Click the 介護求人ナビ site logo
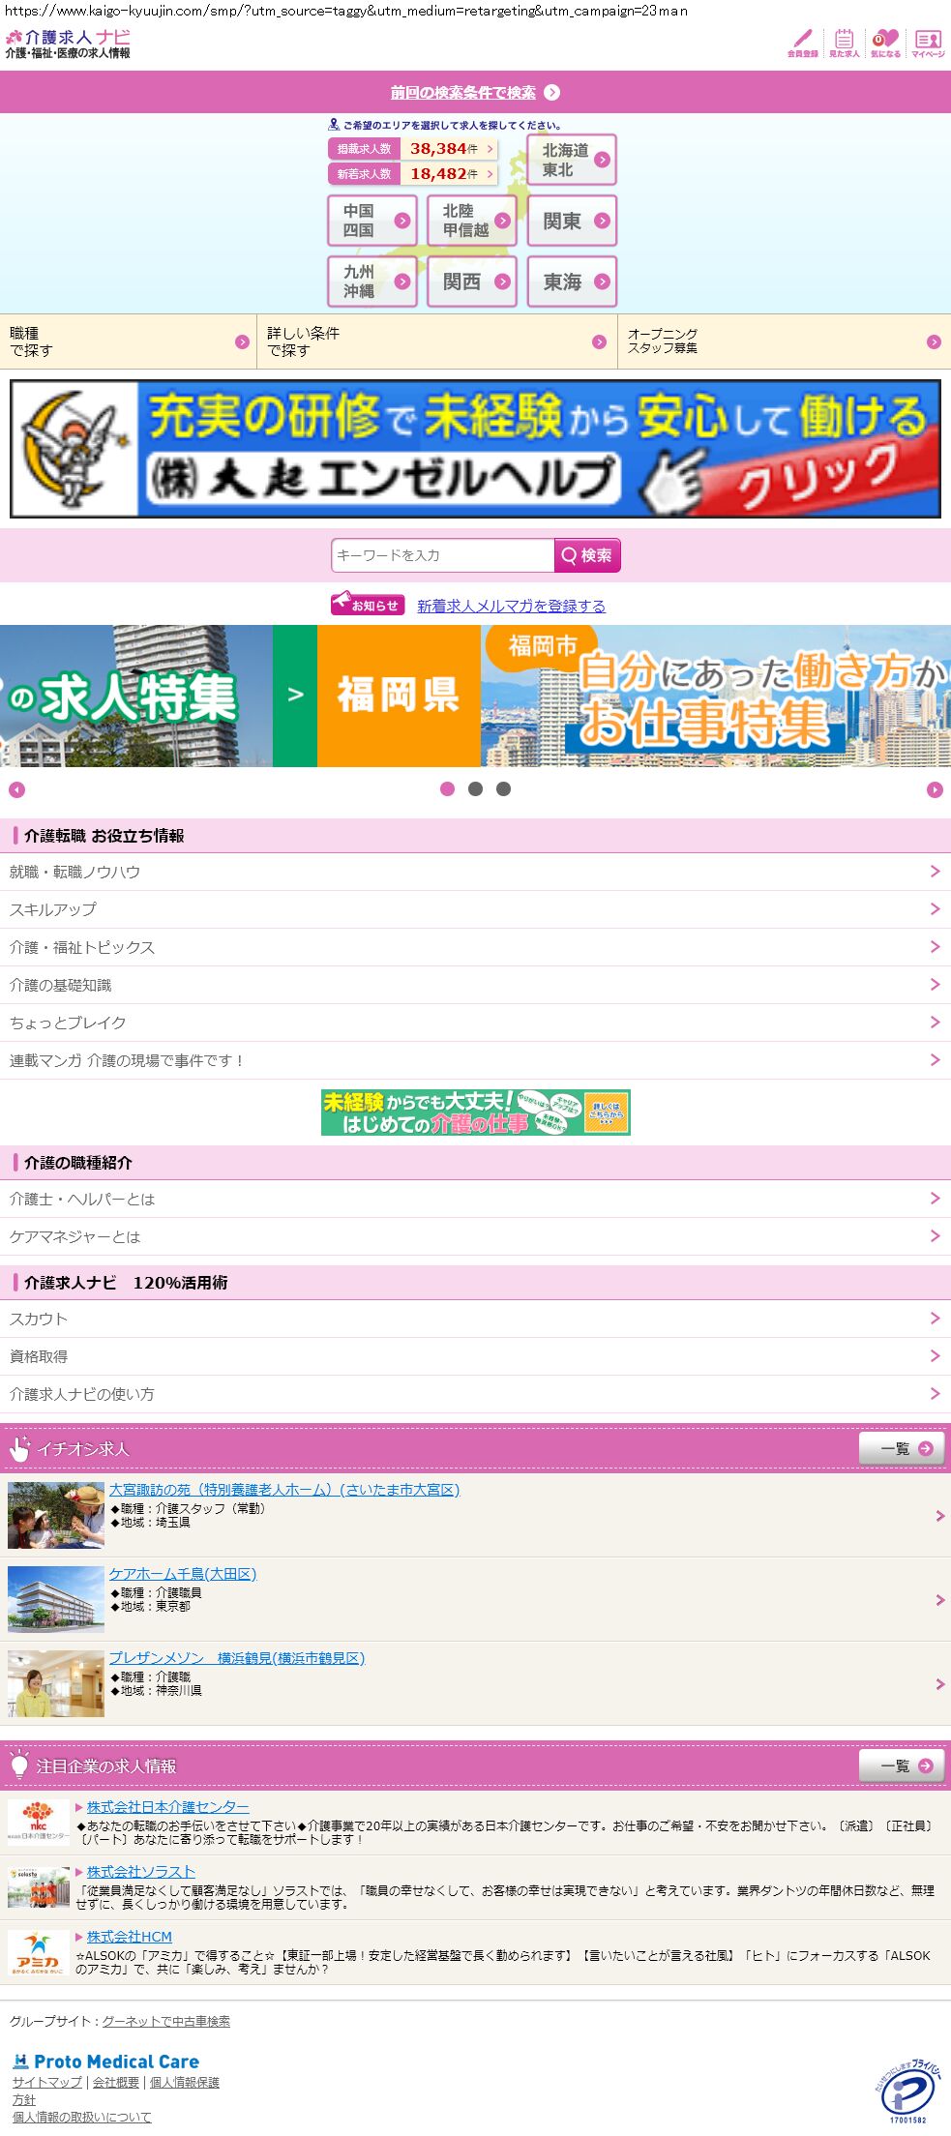 click(68, 44)
